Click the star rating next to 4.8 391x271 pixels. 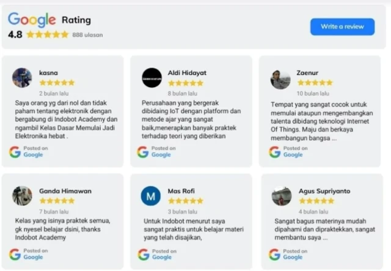(x=48, y=35)
